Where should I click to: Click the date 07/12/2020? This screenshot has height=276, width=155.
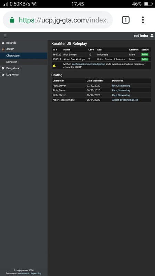coord(93,86)
